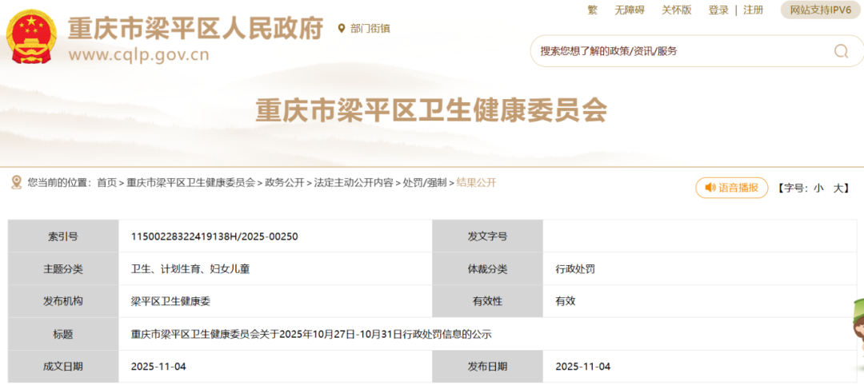Click the breadcrumb location marker icon
Image resolution: width=864 pixels, height=389 pixels.
coord(16,182)
